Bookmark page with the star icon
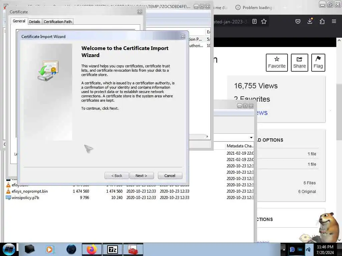 click(x=264, y=21)
